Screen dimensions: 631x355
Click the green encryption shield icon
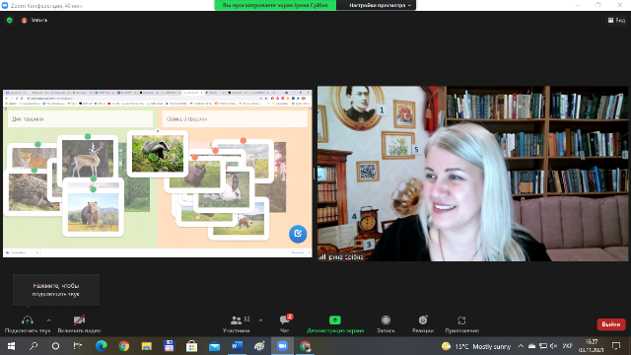[10, 20]
